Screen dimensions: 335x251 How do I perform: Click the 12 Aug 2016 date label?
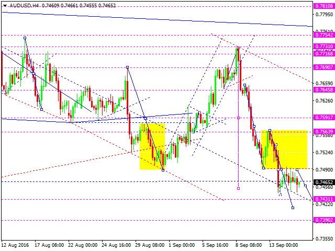point(15,245)
